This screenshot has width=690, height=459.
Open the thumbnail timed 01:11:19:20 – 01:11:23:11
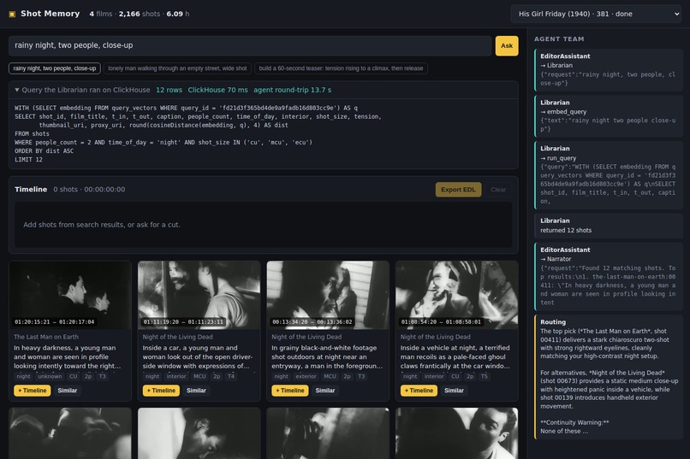click(x=199, y=295)
